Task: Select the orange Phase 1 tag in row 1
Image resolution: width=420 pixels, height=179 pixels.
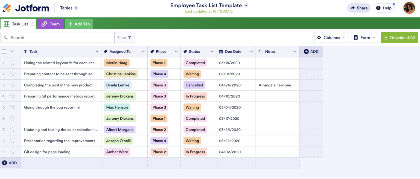Action: click(x=159, y=63)
